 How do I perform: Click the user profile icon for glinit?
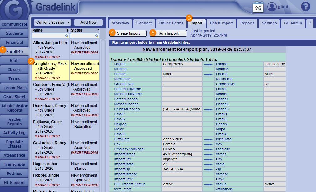272,7
